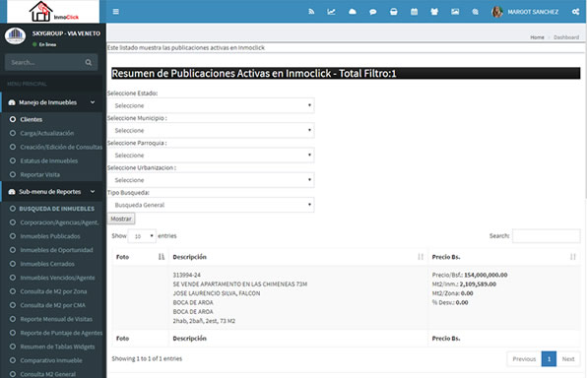Viewport: 587px width, 378px height.
Task: Open Seleccione Parroquia dropdown
Action: coord(211,155)
